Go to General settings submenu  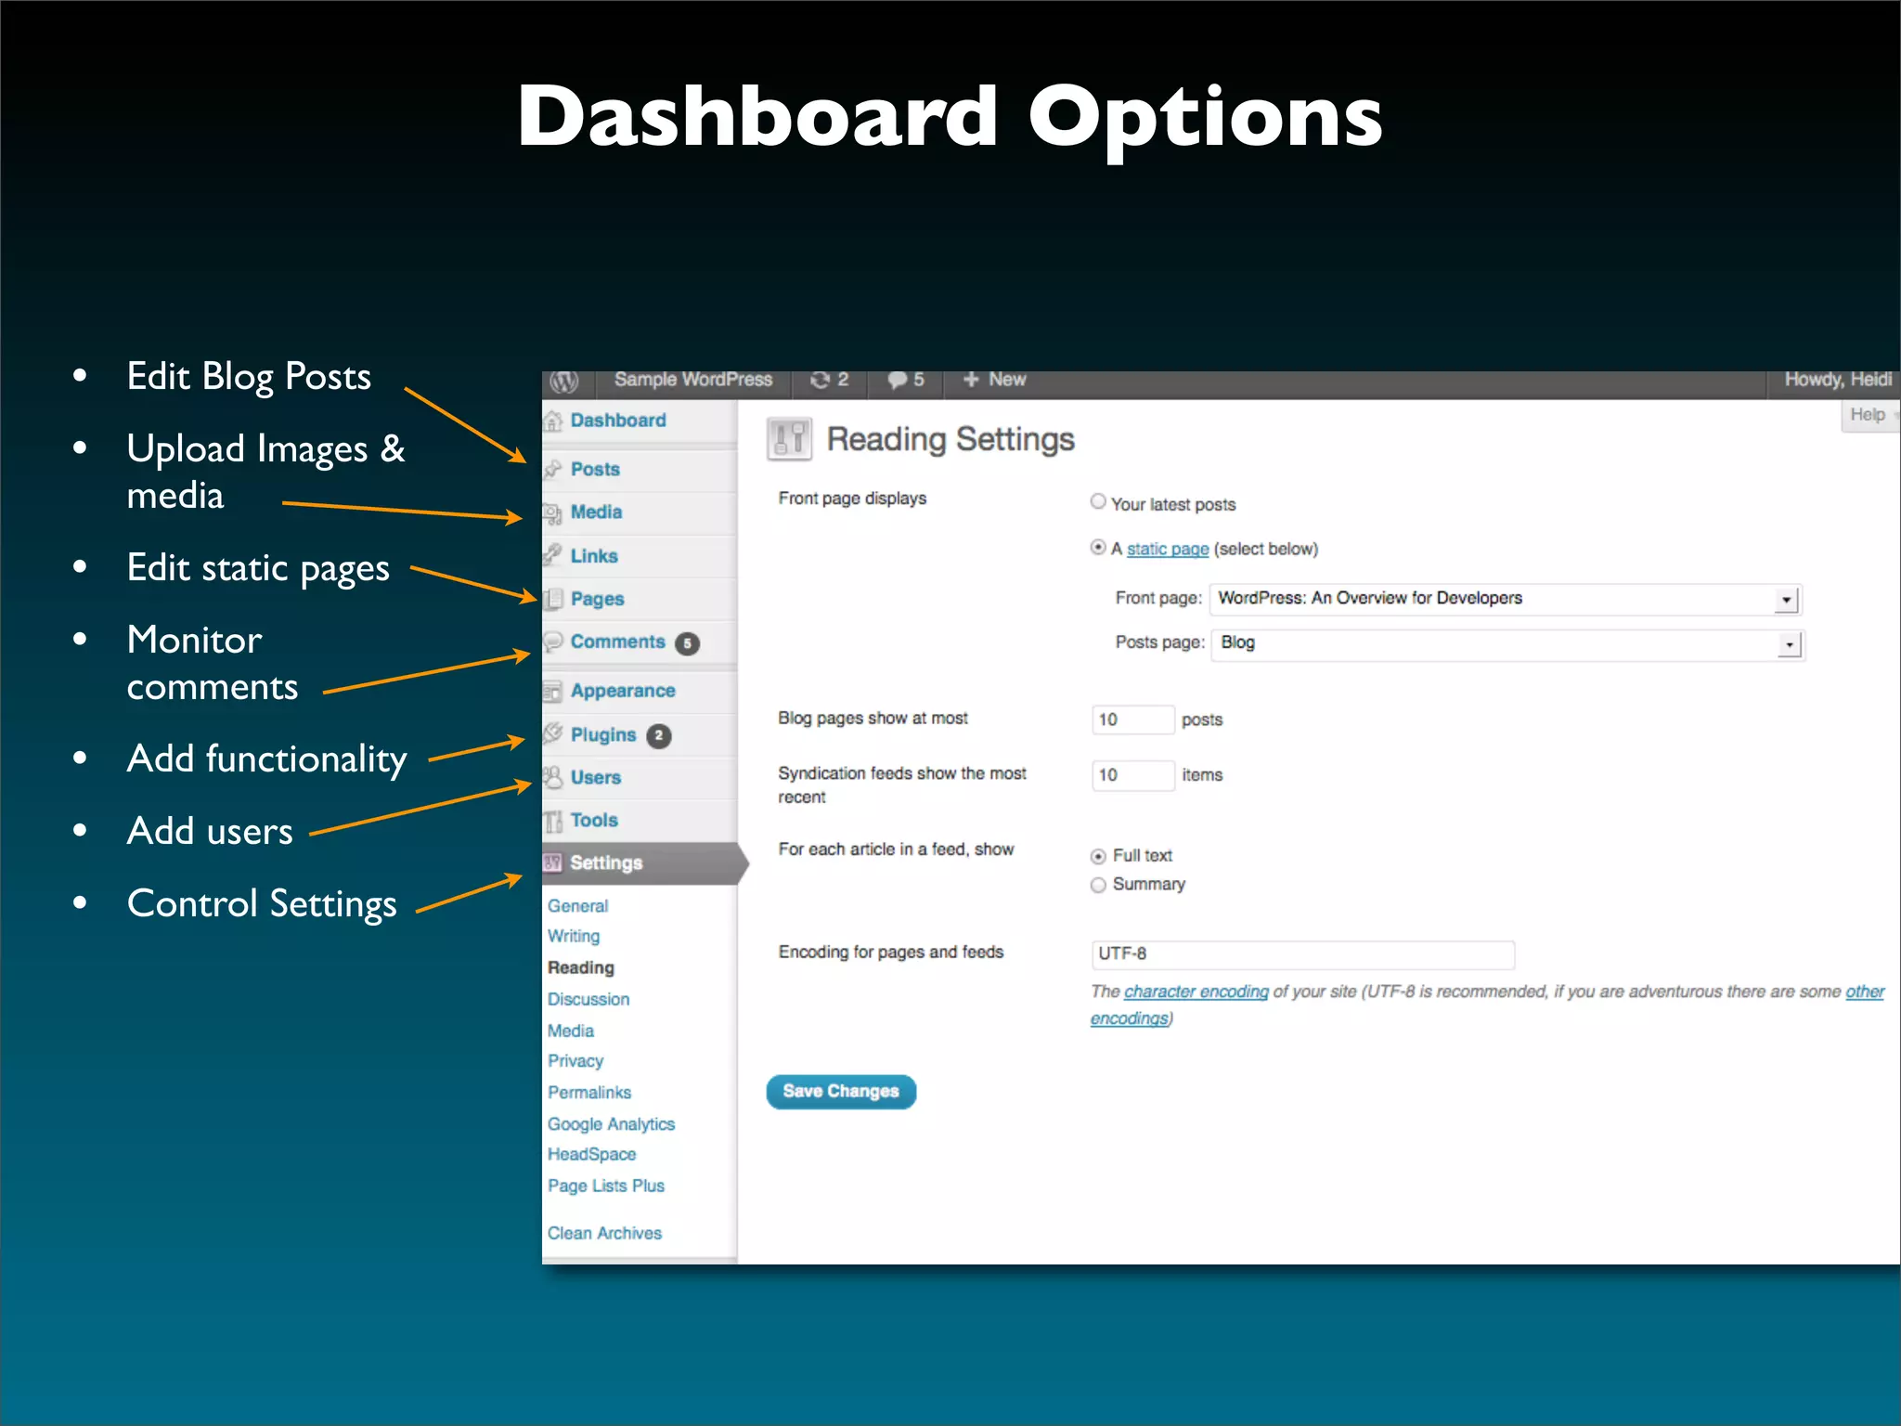tap(577, 906)
